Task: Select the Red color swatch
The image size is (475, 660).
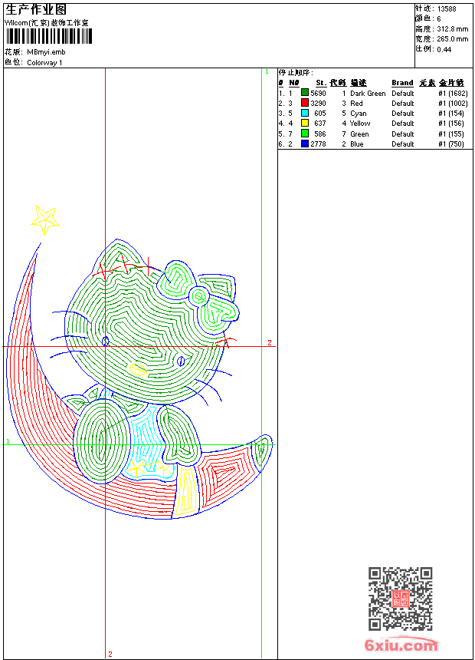Action: 305,103
